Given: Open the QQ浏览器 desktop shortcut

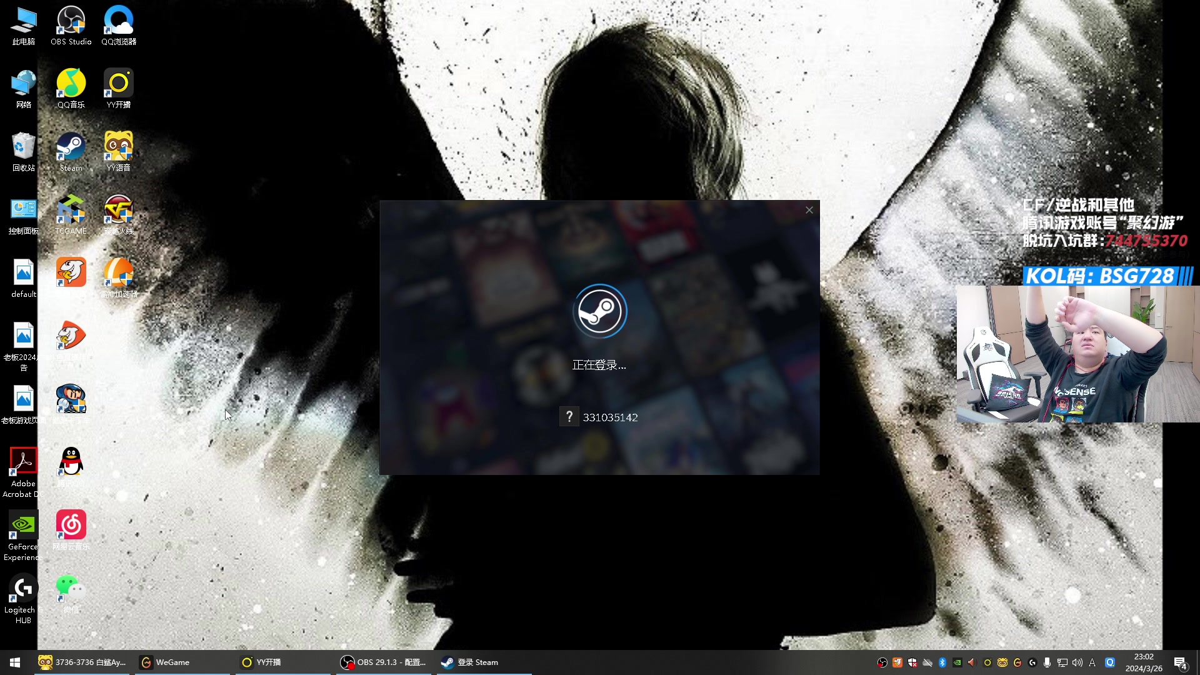Looking at the screenshot, I should coord(119,26).
